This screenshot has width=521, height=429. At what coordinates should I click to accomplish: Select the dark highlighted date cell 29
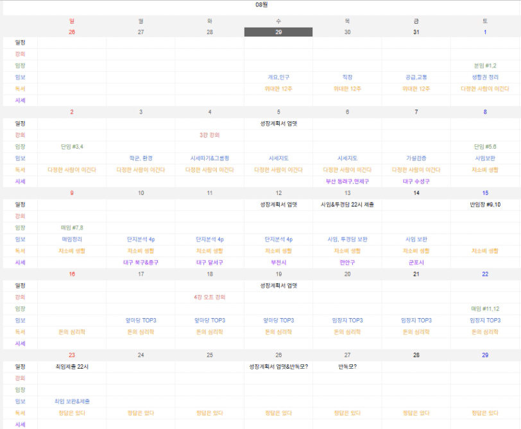(x=278, y=32)
